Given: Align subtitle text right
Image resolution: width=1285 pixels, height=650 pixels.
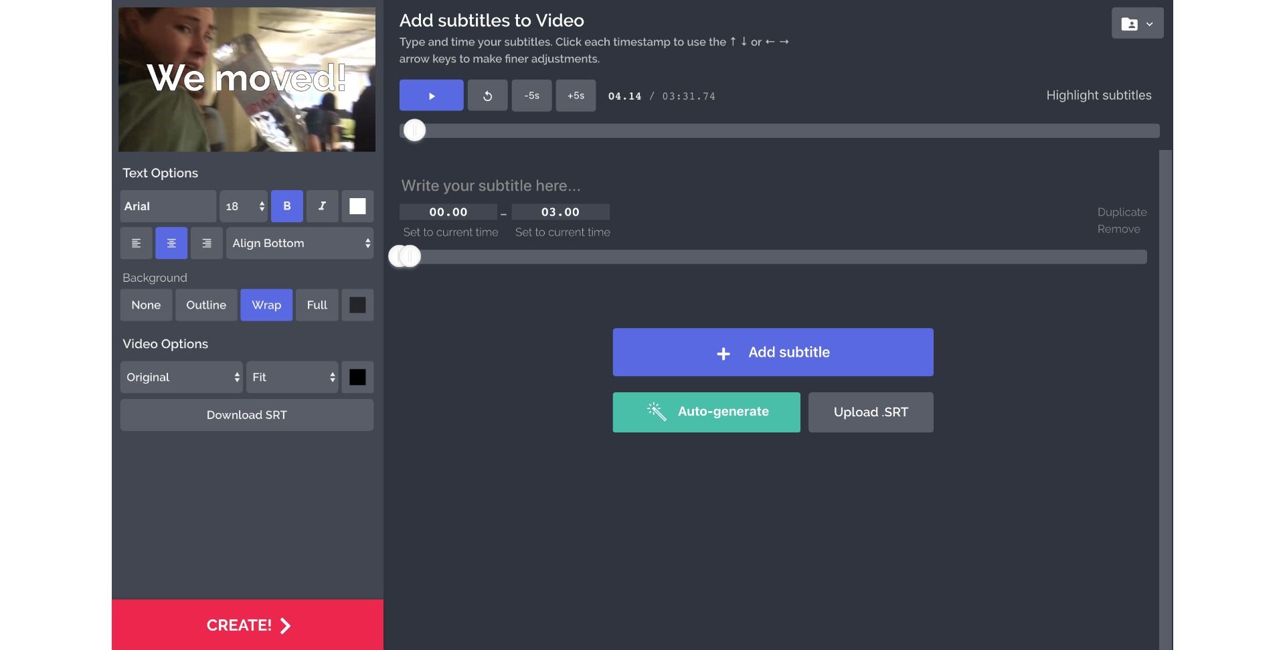Looking at the screenshot, I should tap(207, 243).
